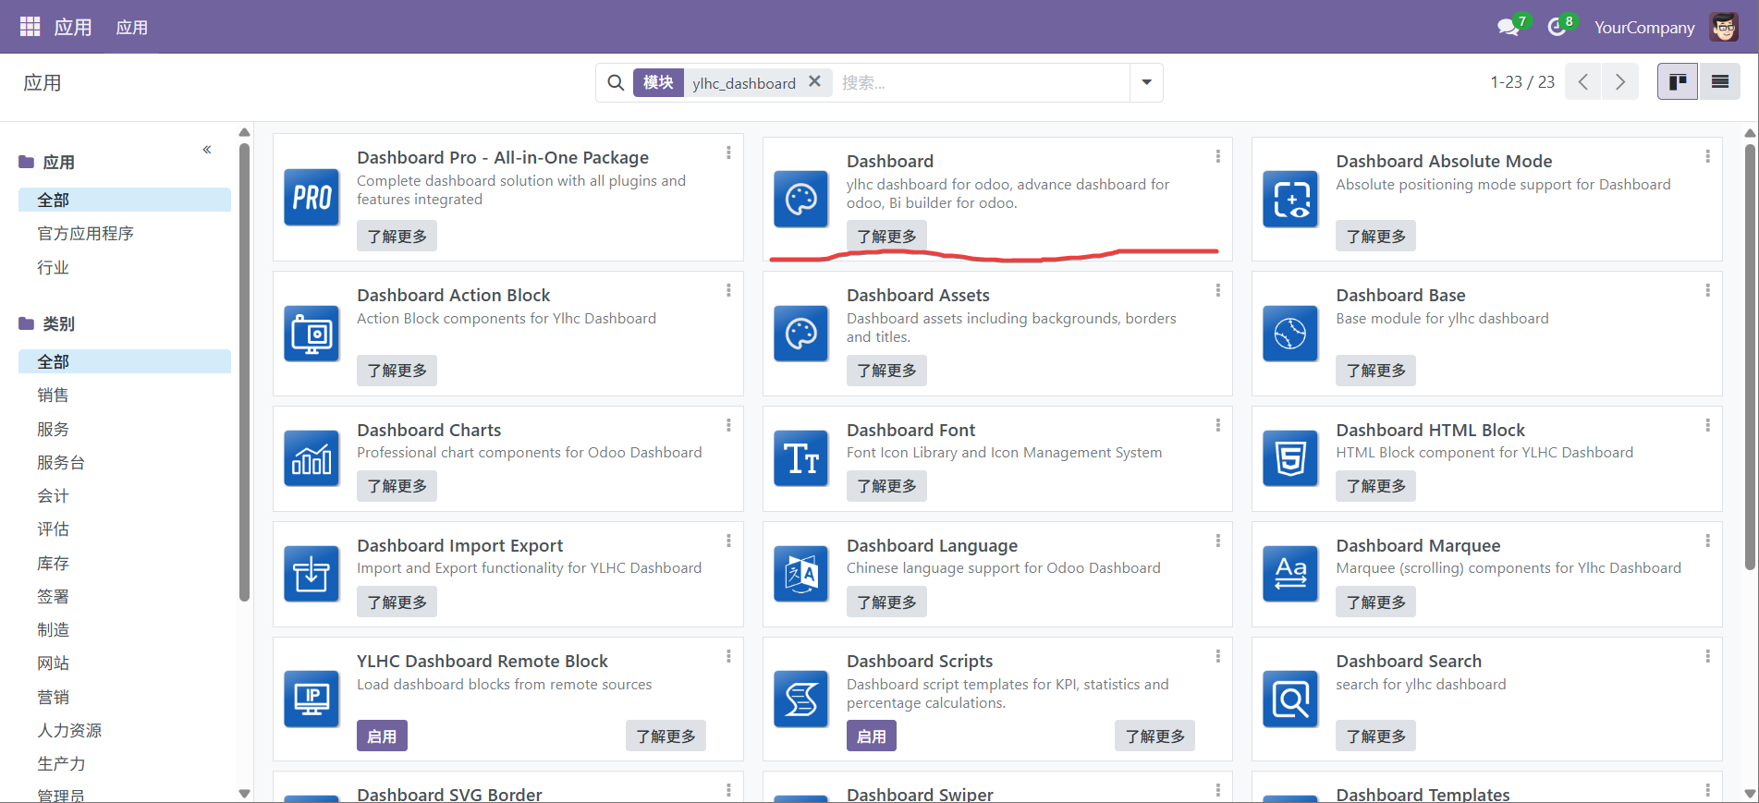Open the options menu for Dashboard Action Block
Viewport: 1759px width, 803px height.
[728, 291]
